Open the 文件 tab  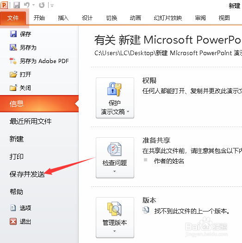(x=13, y=18)
